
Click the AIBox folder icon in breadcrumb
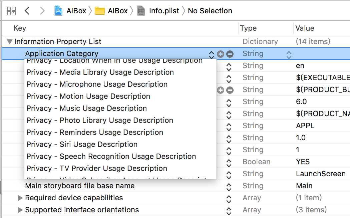click(x=100, y=11)
